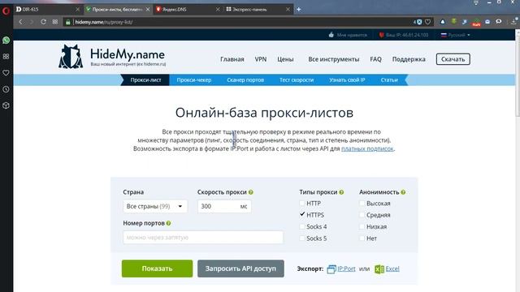520x292 pixels.
Task: Open FAQ in the main menu
Action: (375, 59)
